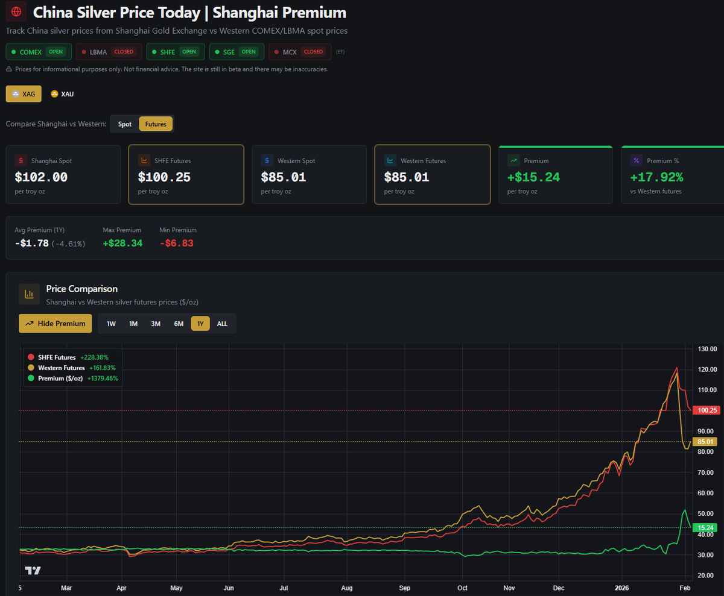This screenshot has width=724, height=596.
Task: Toggle the Hide Premium button
Action: point(56,324)
